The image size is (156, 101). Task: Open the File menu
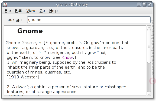(x=8, y=11)
